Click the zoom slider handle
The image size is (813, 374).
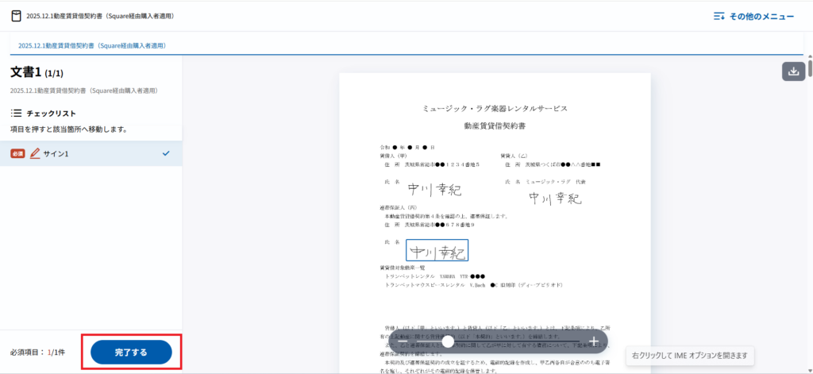pyautogui.click(x=448, y=341)
